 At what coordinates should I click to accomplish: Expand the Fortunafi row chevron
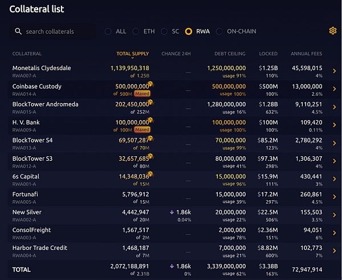pos(334,197)
